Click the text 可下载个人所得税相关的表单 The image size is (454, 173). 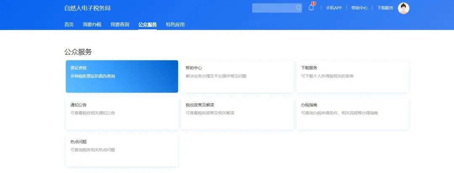coord(327,76)
